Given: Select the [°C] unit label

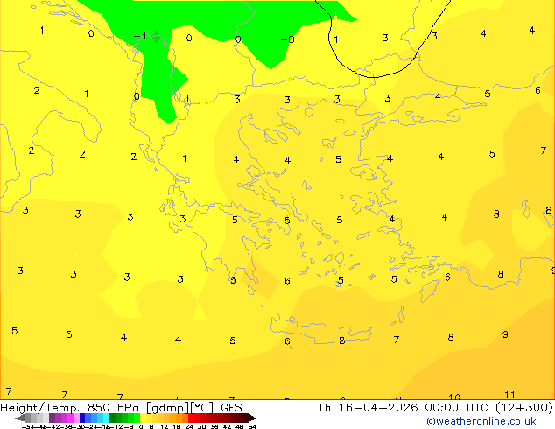Looking at the screenshot, I should click(x=201, y=408).
